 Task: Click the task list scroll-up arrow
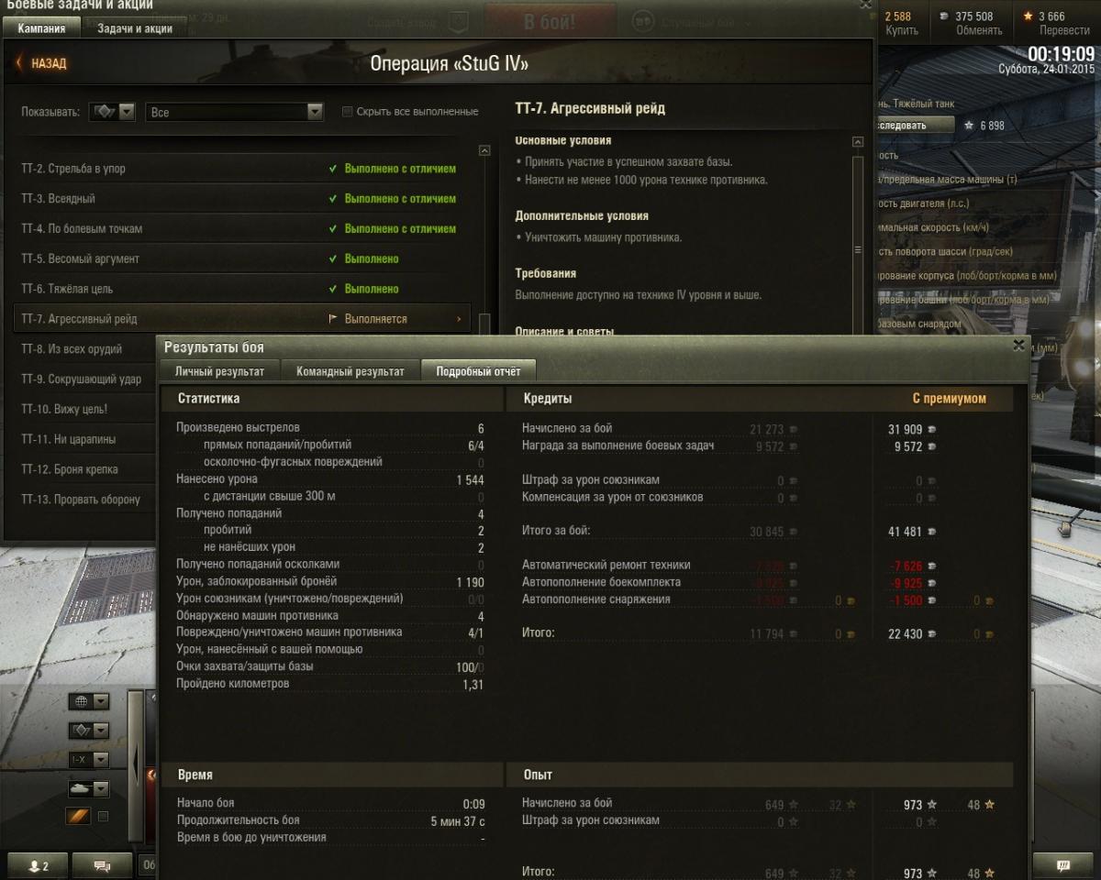coord(484,150)
